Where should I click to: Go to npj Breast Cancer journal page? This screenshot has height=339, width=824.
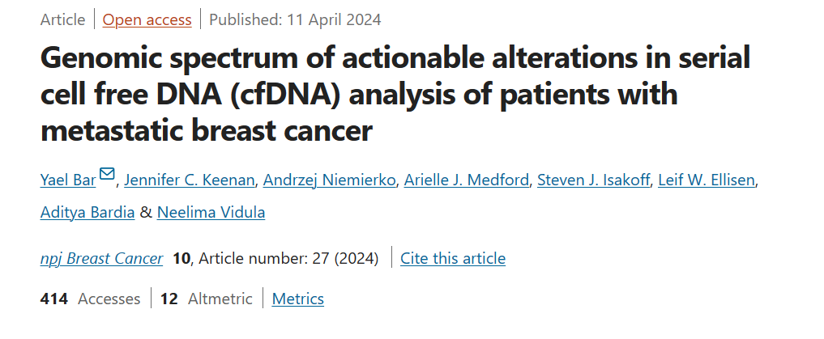(x=102, y=259)
